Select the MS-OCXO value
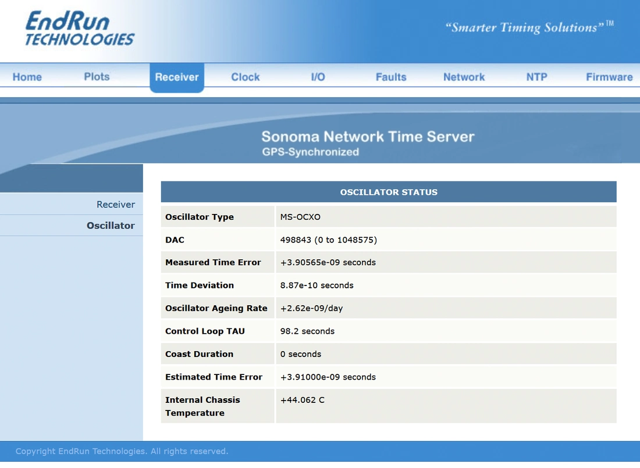The width and height of the screenshot is (640, 468). click(x=300, y=217)
